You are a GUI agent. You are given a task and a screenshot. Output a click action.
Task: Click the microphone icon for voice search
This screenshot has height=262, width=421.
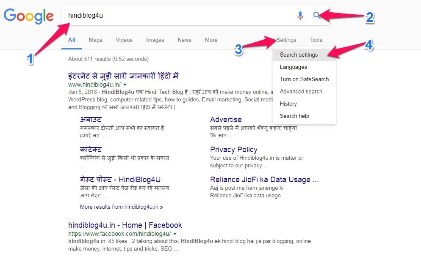pyautogui.click(x=300, y=15)
